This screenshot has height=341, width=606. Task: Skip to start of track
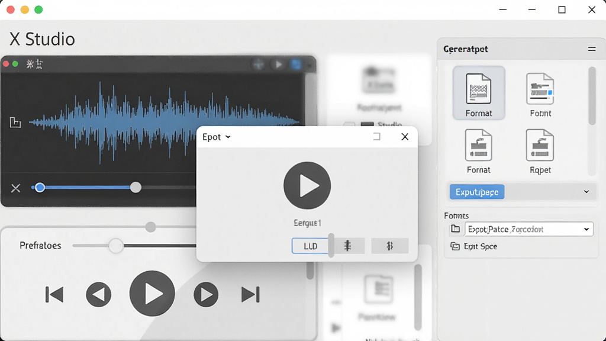pos(54,295)
